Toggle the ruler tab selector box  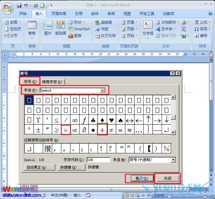[5, 54]
